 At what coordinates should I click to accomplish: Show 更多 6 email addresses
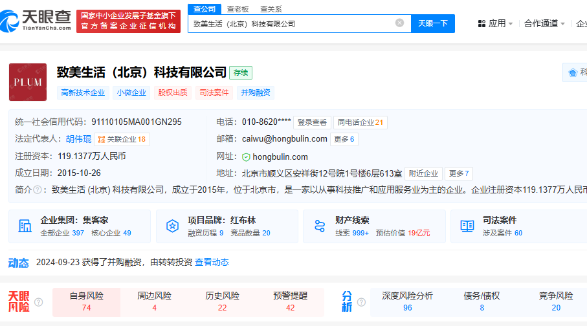tap(344, 139)
